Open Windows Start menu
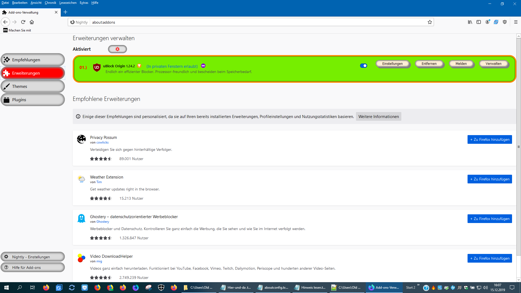The image size is (521, 293). 7,288
